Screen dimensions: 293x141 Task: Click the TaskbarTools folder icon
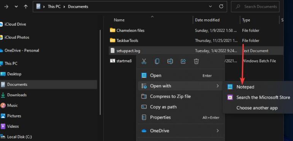coord(112,40)
